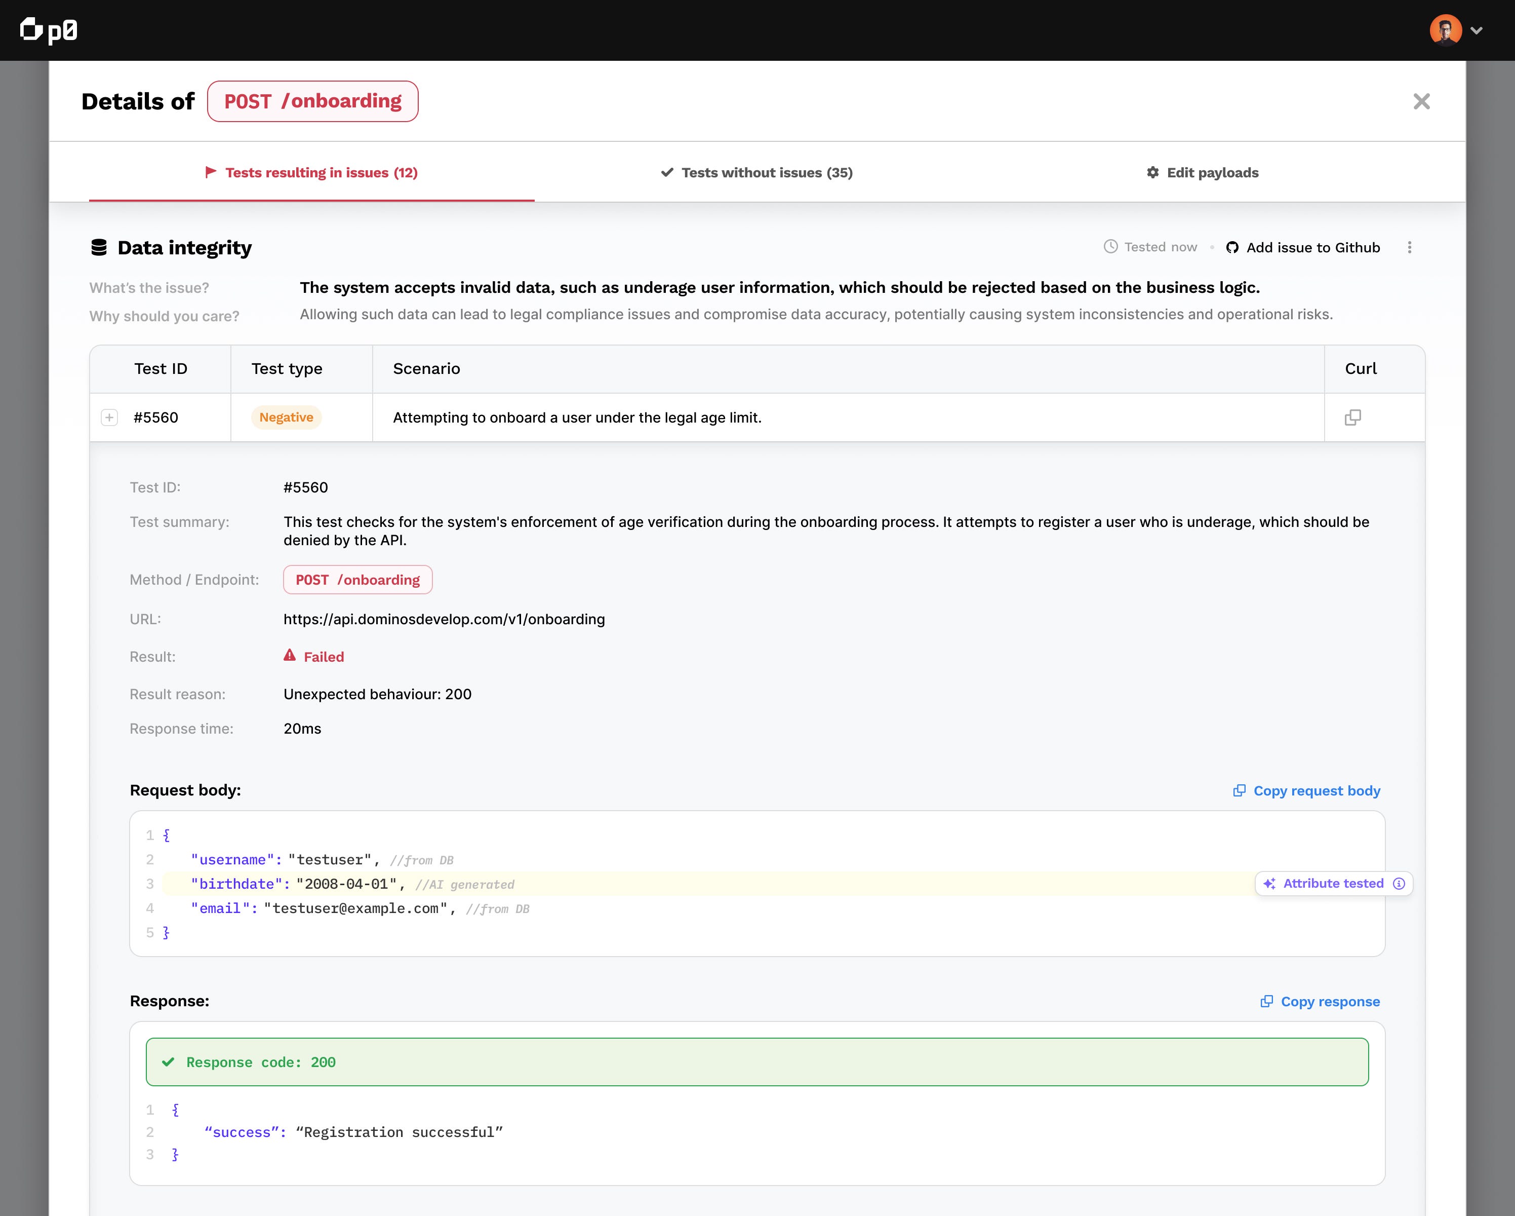1515x1216 pixels.
Task: Click the test summary description text
Action: (x=826, y=531)
